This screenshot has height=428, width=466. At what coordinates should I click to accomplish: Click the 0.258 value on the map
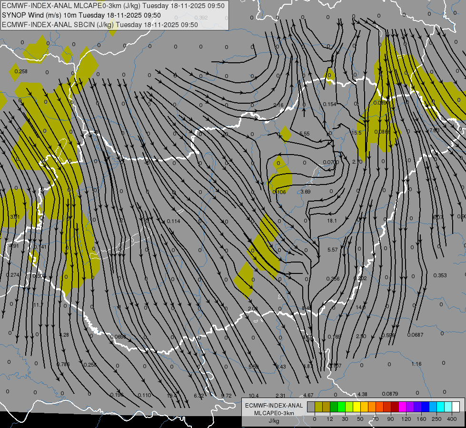point(21,71)
